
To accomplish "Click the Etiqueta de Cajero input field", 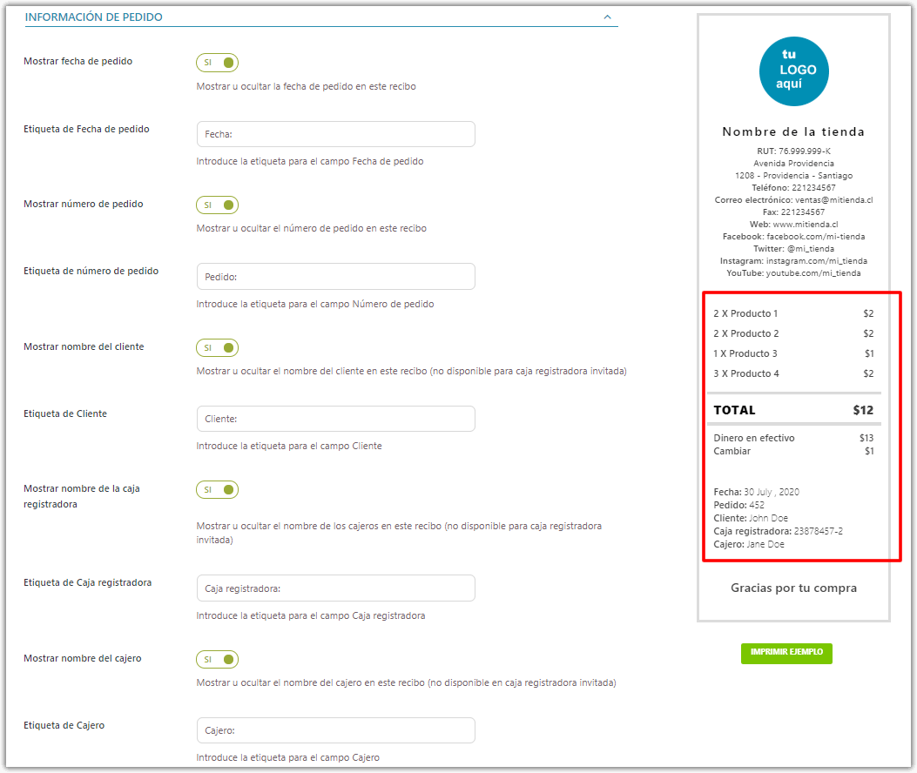I will click(335, 730).
